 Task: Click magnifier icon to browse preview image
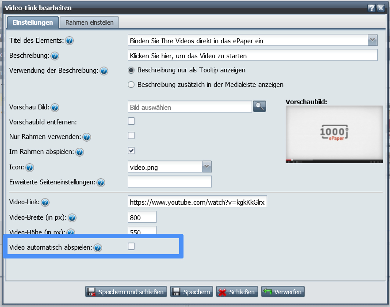coord(260,106)
